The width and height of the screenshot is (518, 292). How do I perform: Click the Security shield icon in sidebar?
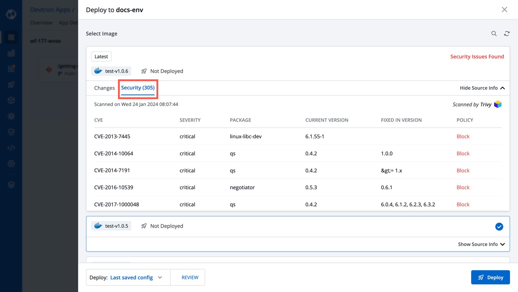pyautogui.click(x=12, y=132)
